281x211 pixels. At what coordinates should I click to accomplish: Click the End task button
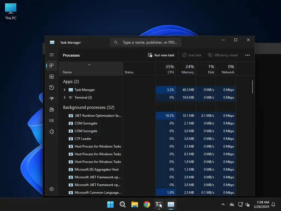click(x=192, y=55)
